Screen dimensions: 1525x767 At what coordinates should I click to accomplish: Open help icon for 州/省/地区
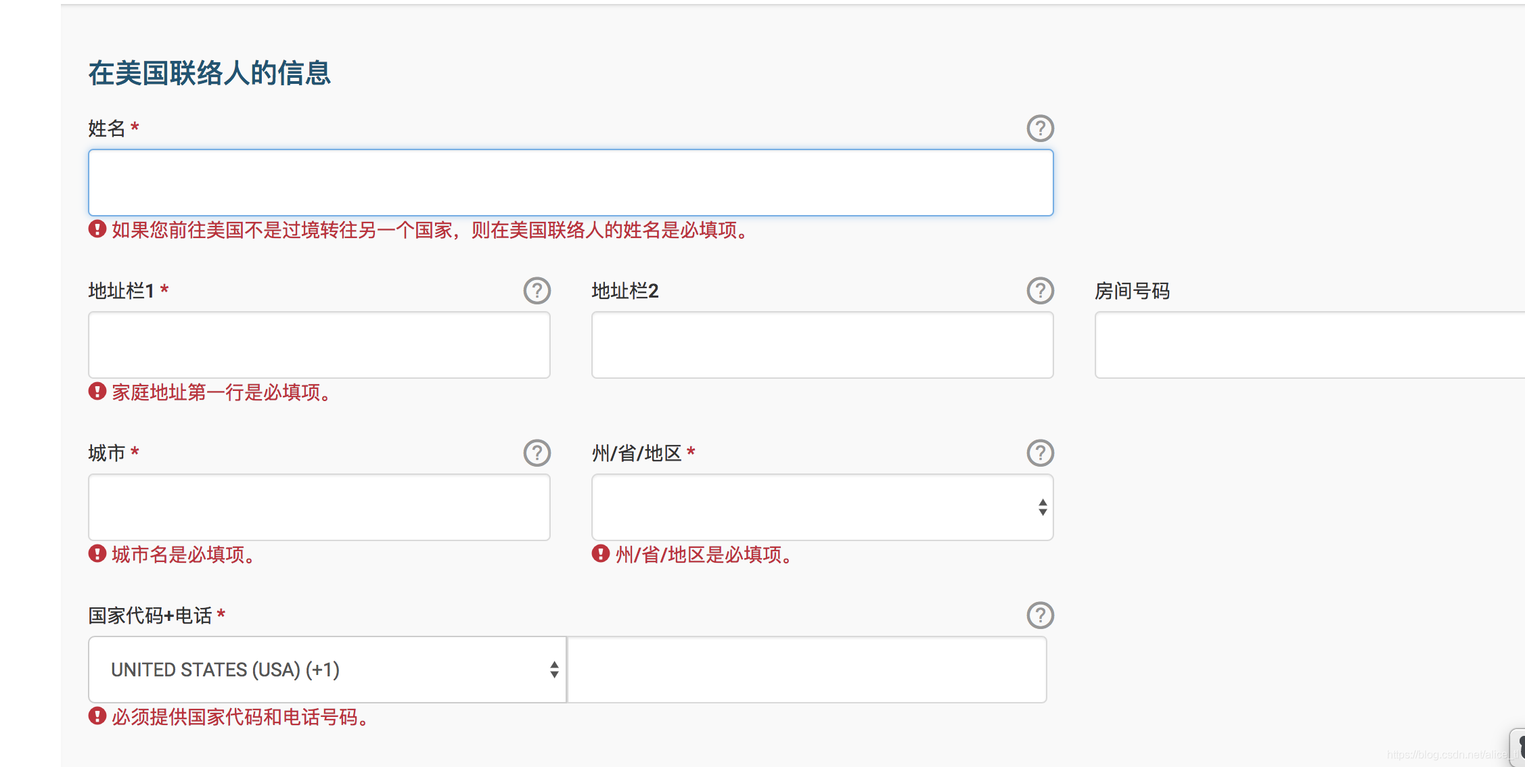click(1040, 452)
